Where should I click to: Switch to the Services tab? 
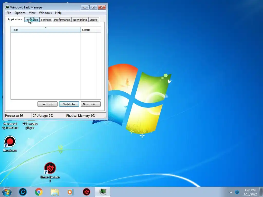pos(46,20)
